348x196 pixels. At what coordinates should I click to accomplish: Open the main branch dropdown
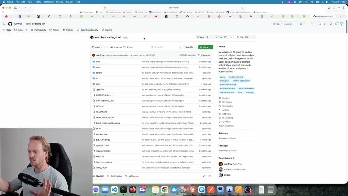(97, 47)
